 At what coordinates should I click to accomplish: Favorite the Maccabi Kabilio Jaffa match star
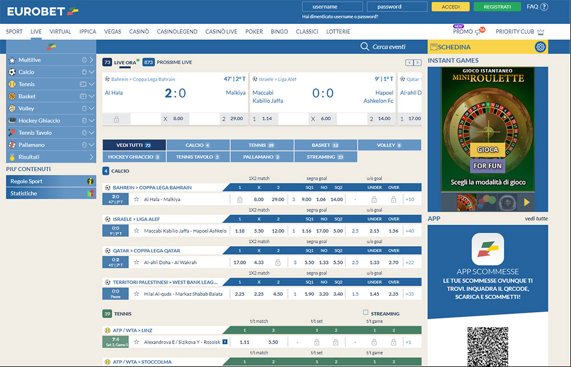[x=136, y=231]
